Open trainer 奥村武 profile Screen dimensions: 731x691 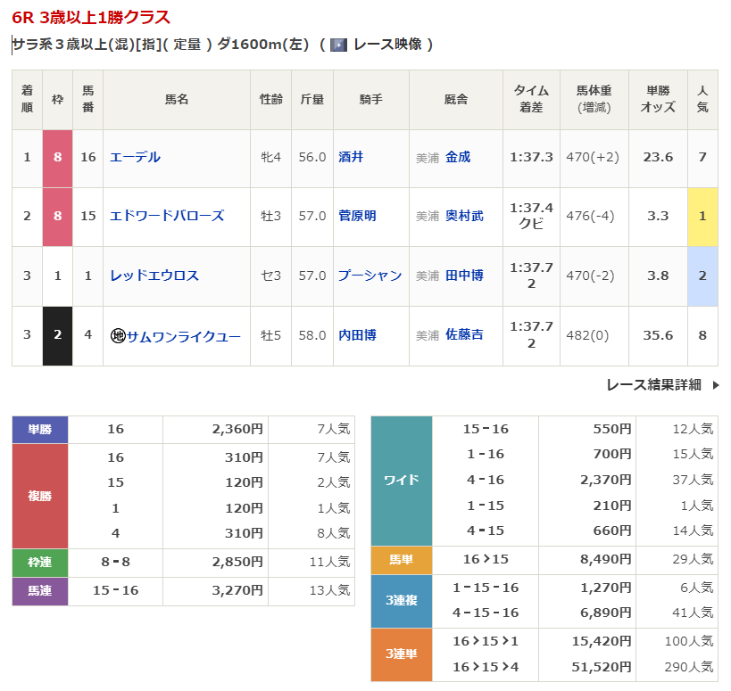click(x=464, y=216)
